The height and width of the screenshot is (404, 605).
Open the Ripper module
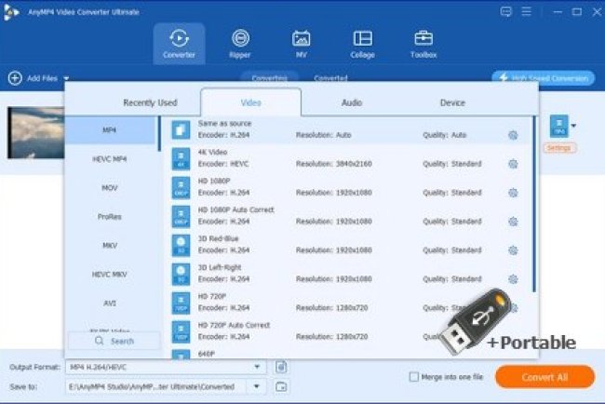click(240, 44)
